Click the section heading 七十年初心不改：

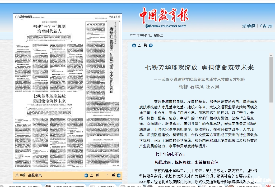(x=170, y=154)
